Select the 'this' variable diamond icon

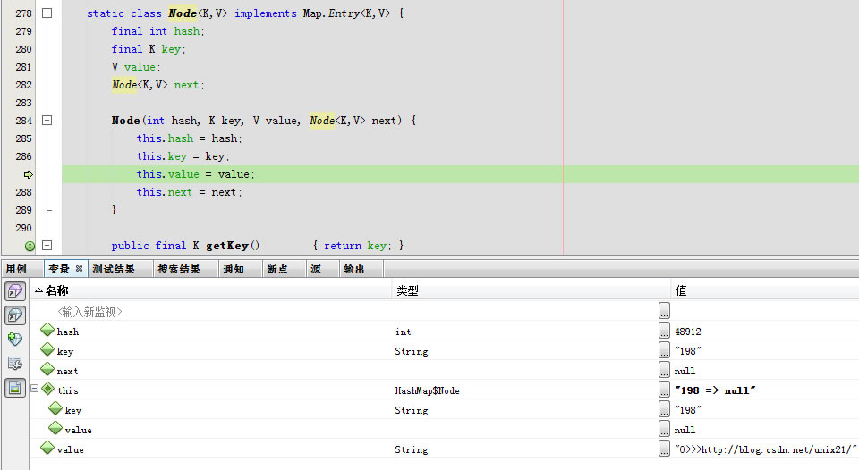point(47,389)
